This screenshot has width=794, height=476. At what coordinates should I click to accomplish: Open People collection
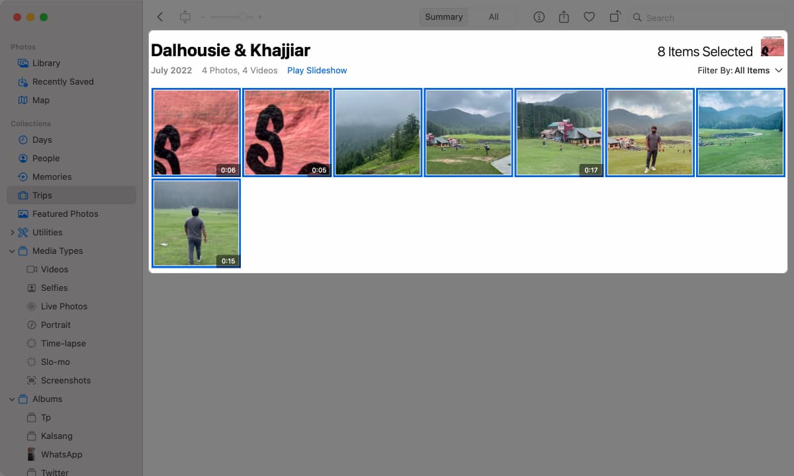[71, 159]
